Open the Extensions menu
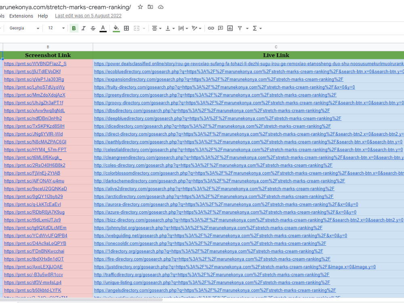Screen dimensions: 404x303 pyautogui.click(x=21, y=16)
